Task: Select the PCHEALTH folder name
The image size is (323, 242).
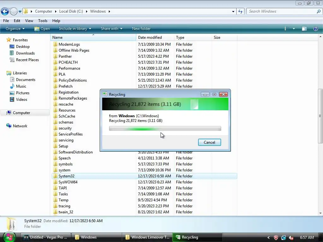Action: [x=68, y=62]
